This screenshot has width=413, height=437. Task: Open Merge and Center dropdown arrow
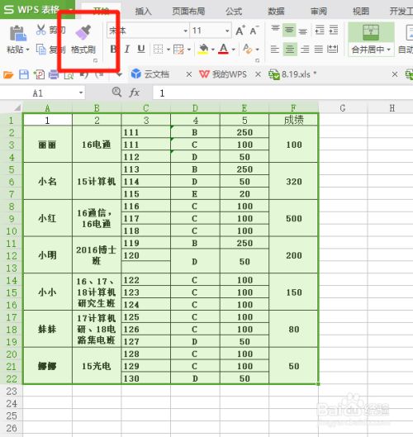click(388, 50)
